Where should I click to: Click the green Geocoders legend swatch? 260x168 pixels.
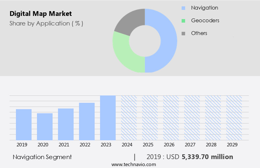[x=183, y=21]
